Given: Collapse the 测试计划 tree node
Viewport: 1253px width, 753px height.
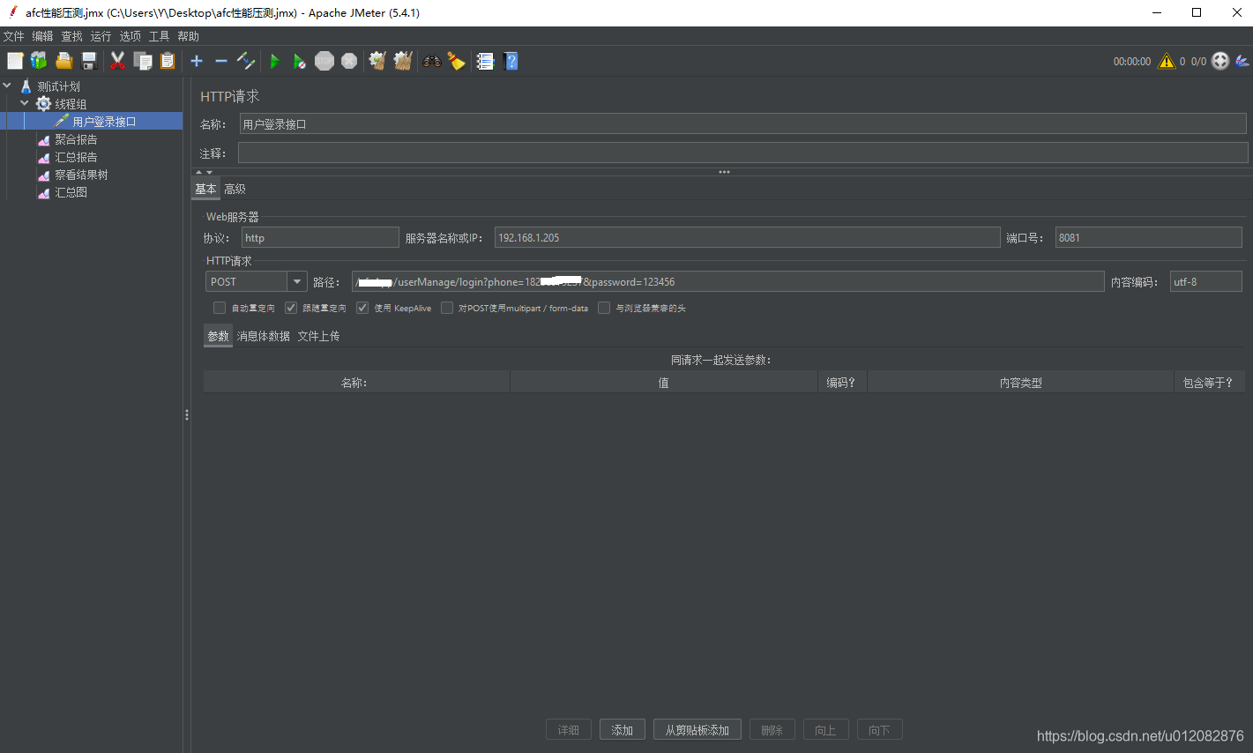Looking at the screenshot, I should pyautogui.click(x=7, y=86).
